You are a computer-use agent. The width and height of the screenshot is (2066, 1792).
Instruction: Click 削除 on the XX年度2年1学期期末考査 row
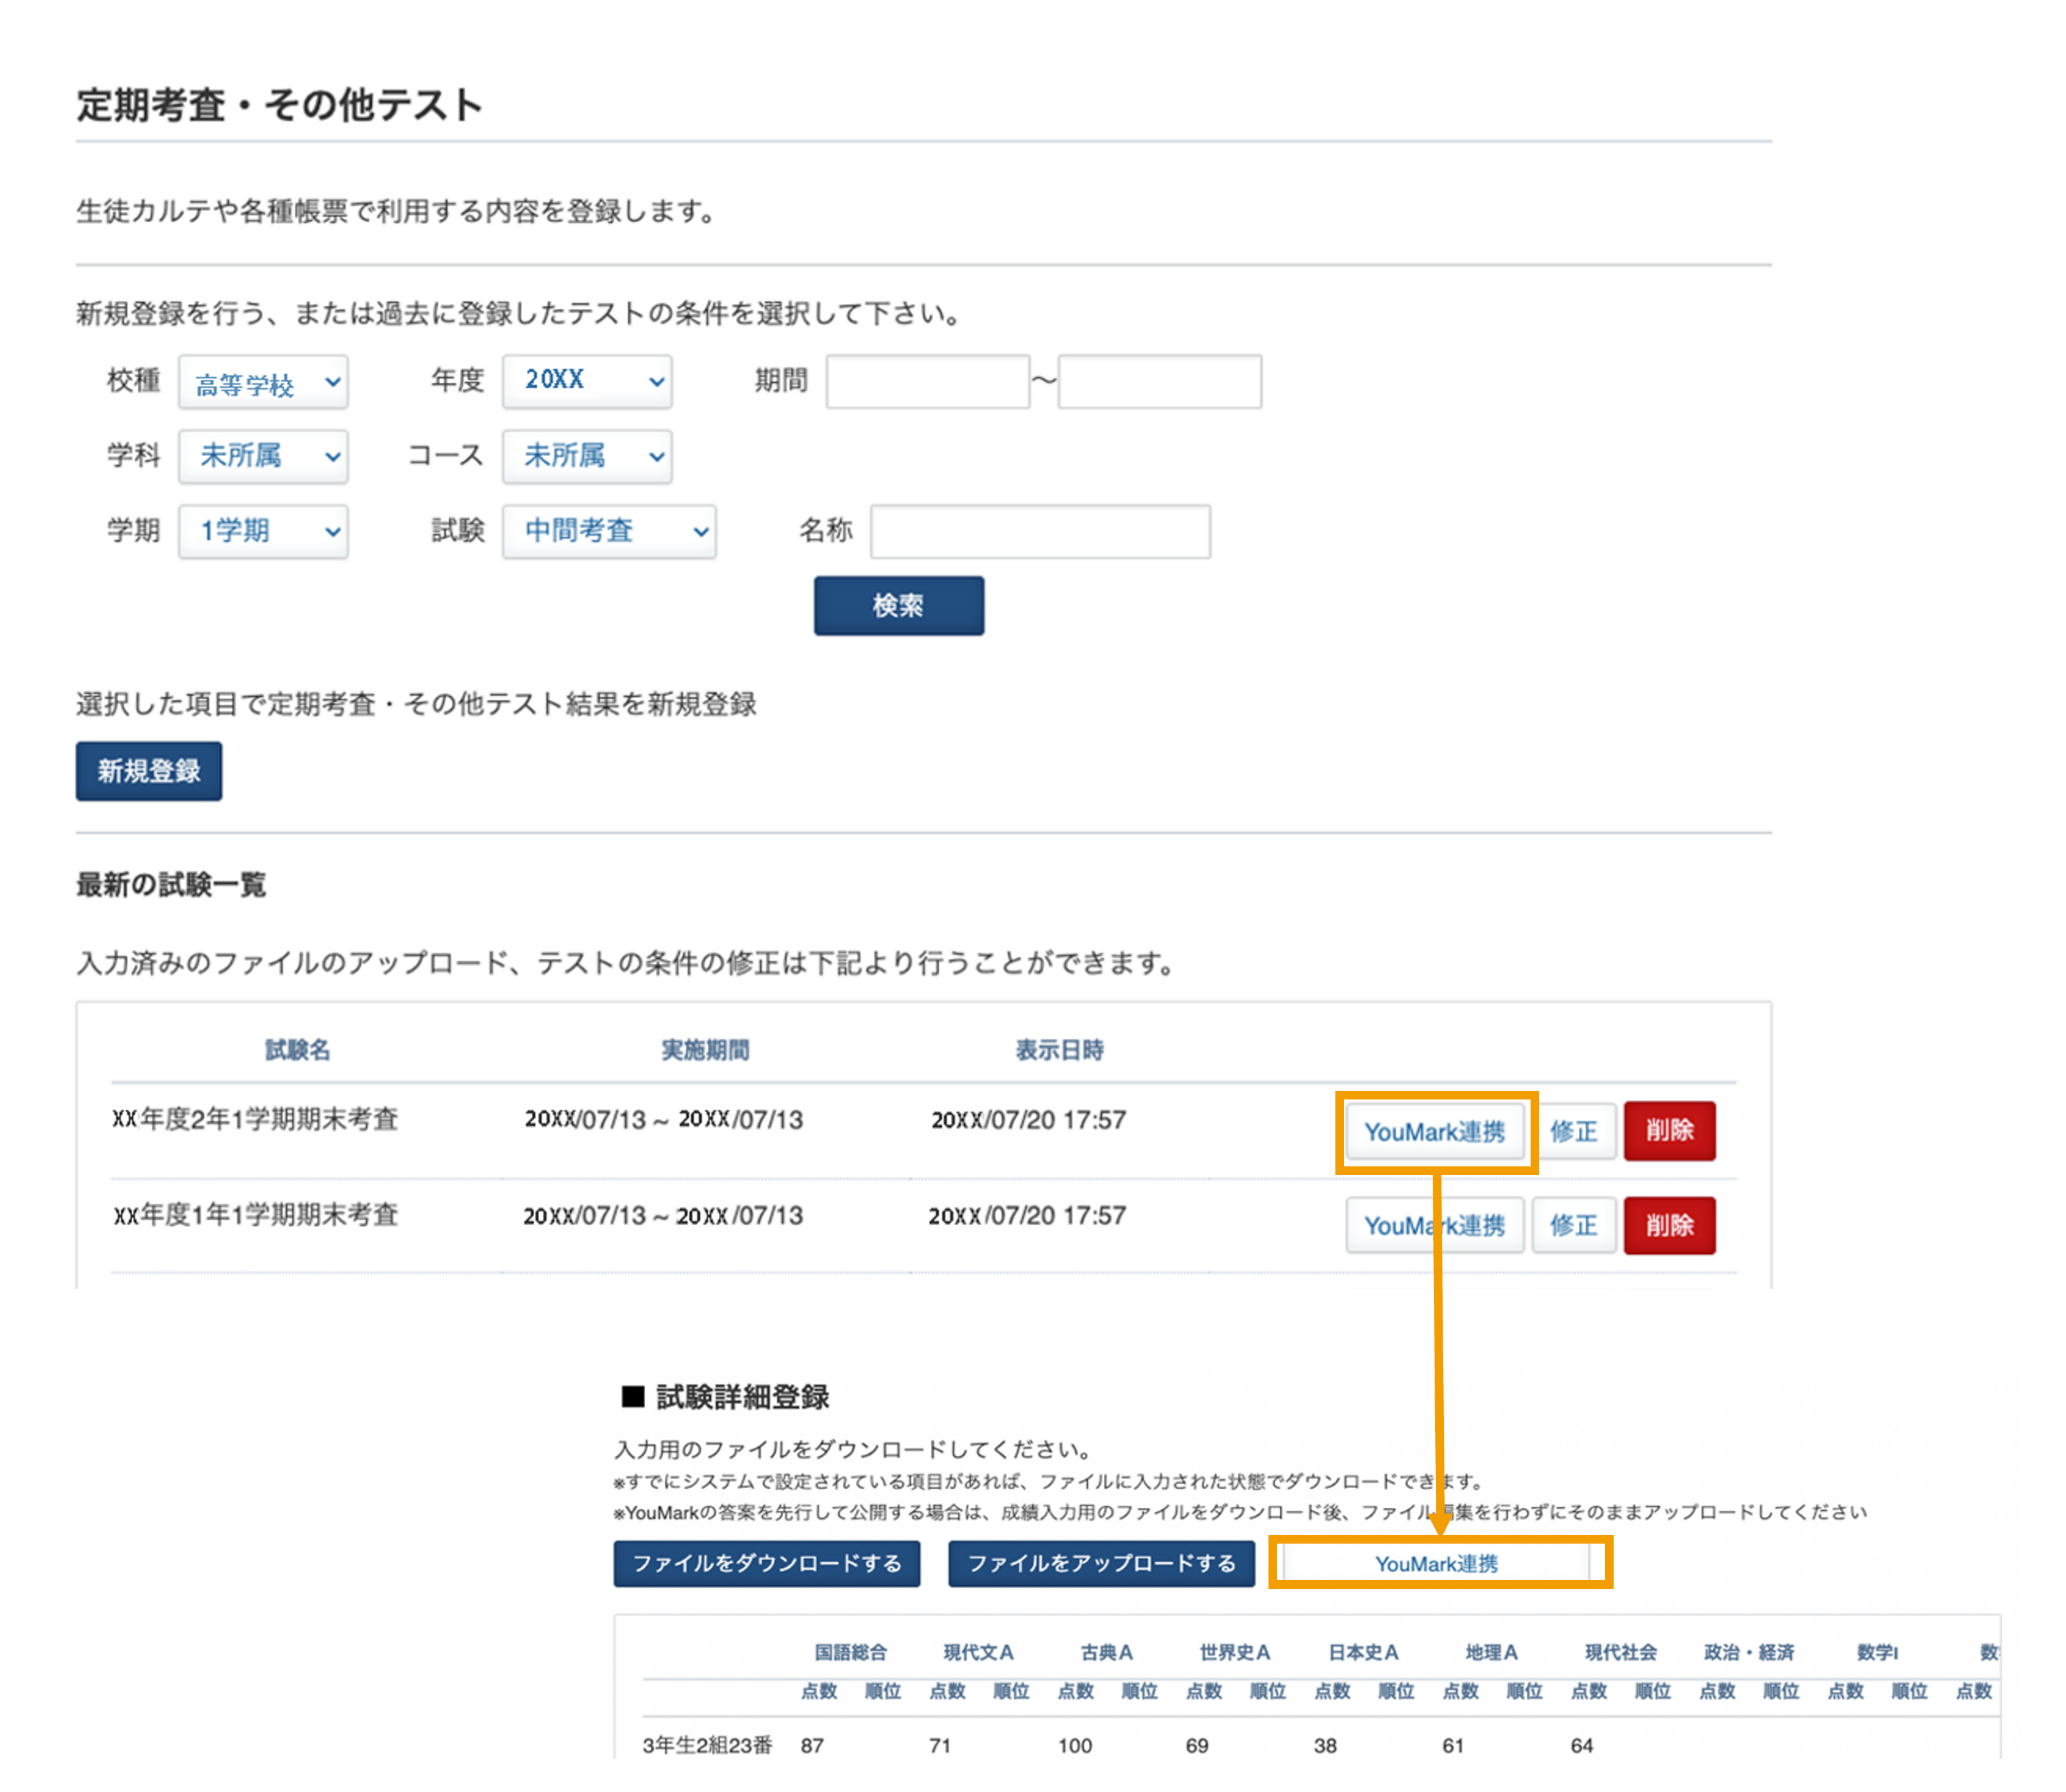1670,1131
